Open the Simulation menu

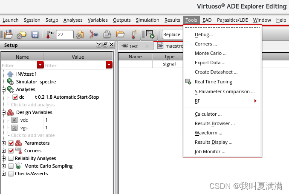147,20
